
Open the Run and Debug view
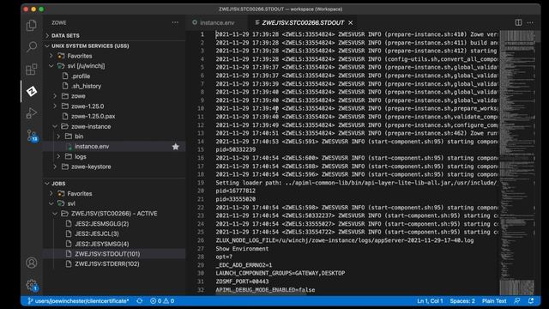(x=32, y=113)
